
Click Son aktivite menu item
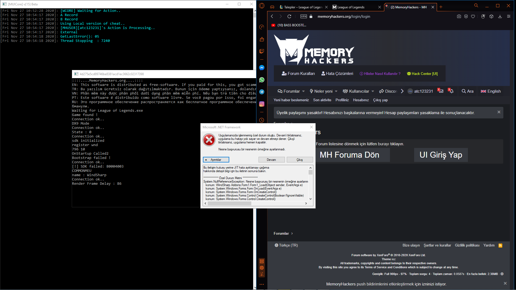pos(322,100)
